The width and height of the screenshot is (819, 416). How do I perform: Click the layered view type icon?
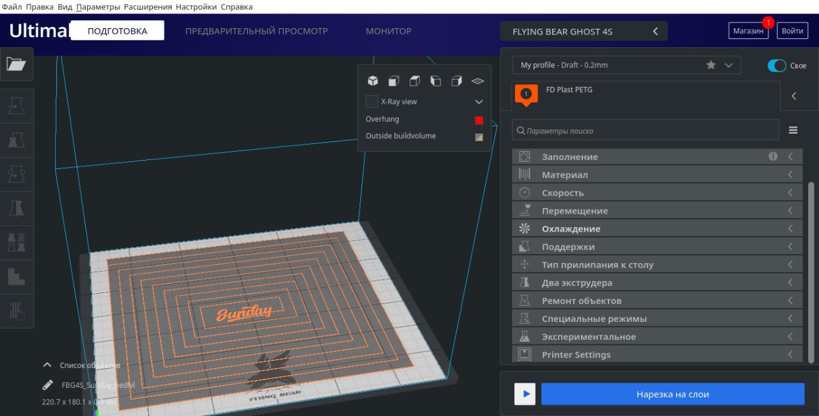477,81
